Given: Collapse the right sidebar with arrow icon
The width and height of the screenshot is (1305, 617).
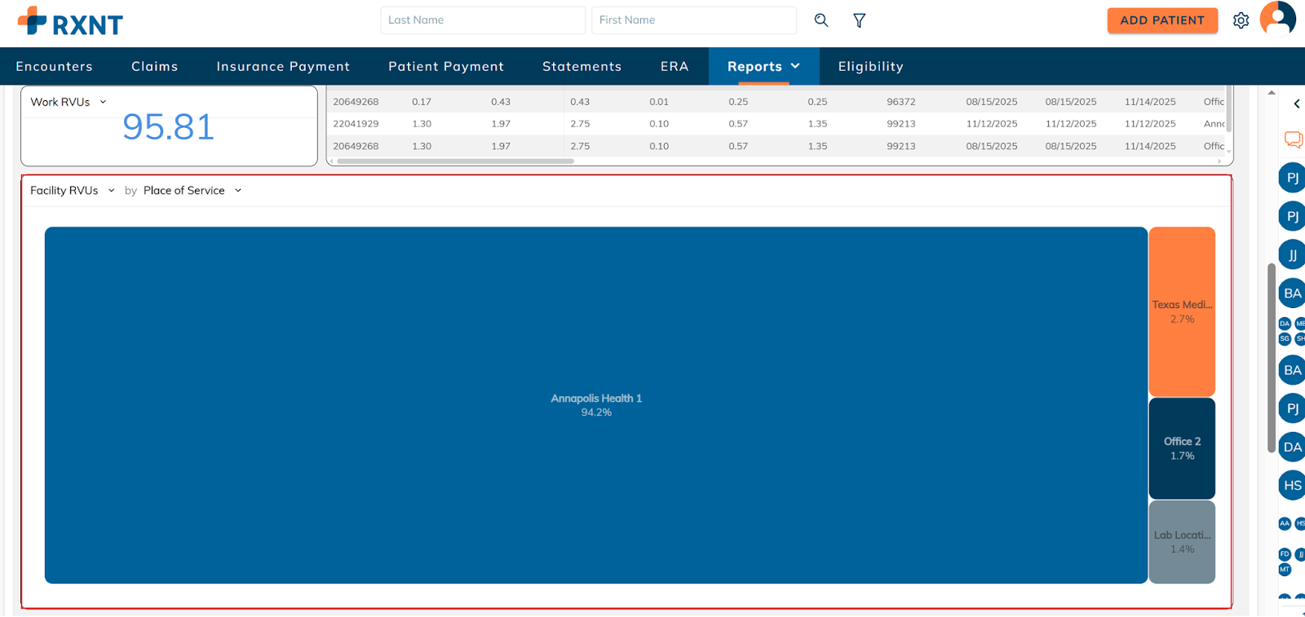Looking at the screenshot, I should (1296, 104).
